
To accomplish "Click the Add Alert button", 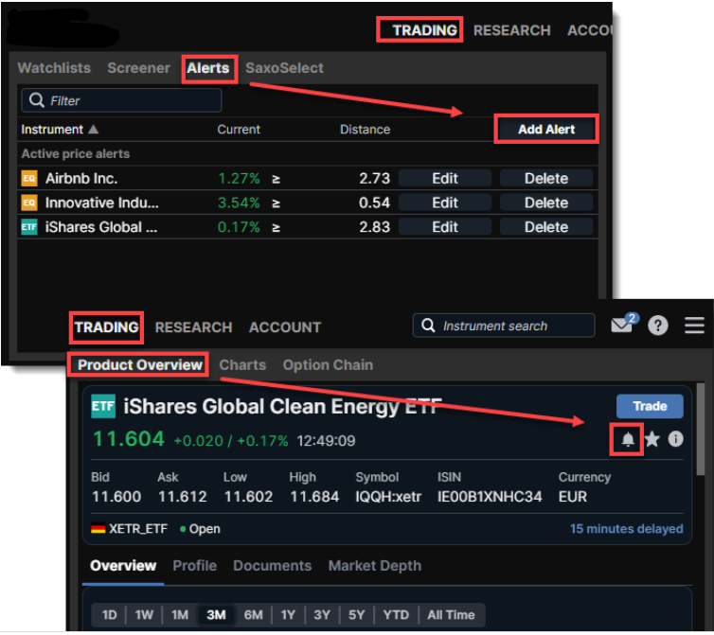I will (546, 130).
